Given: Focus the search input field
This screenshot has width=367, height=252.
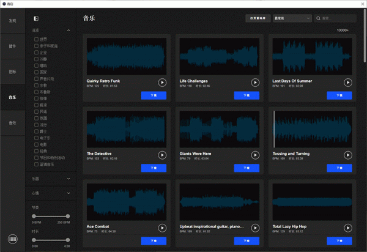Looking at the screenshot, I should (336, 18).
